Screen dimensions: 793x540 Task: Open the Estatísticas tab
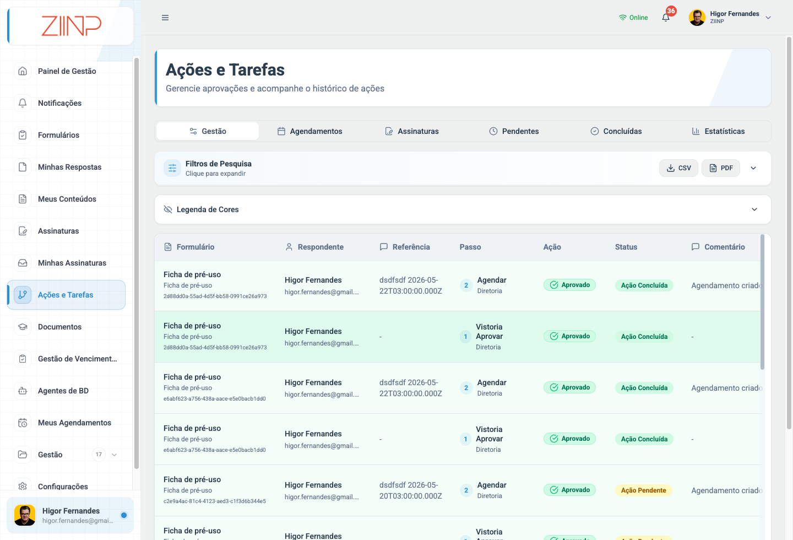(x=719, y=131)
